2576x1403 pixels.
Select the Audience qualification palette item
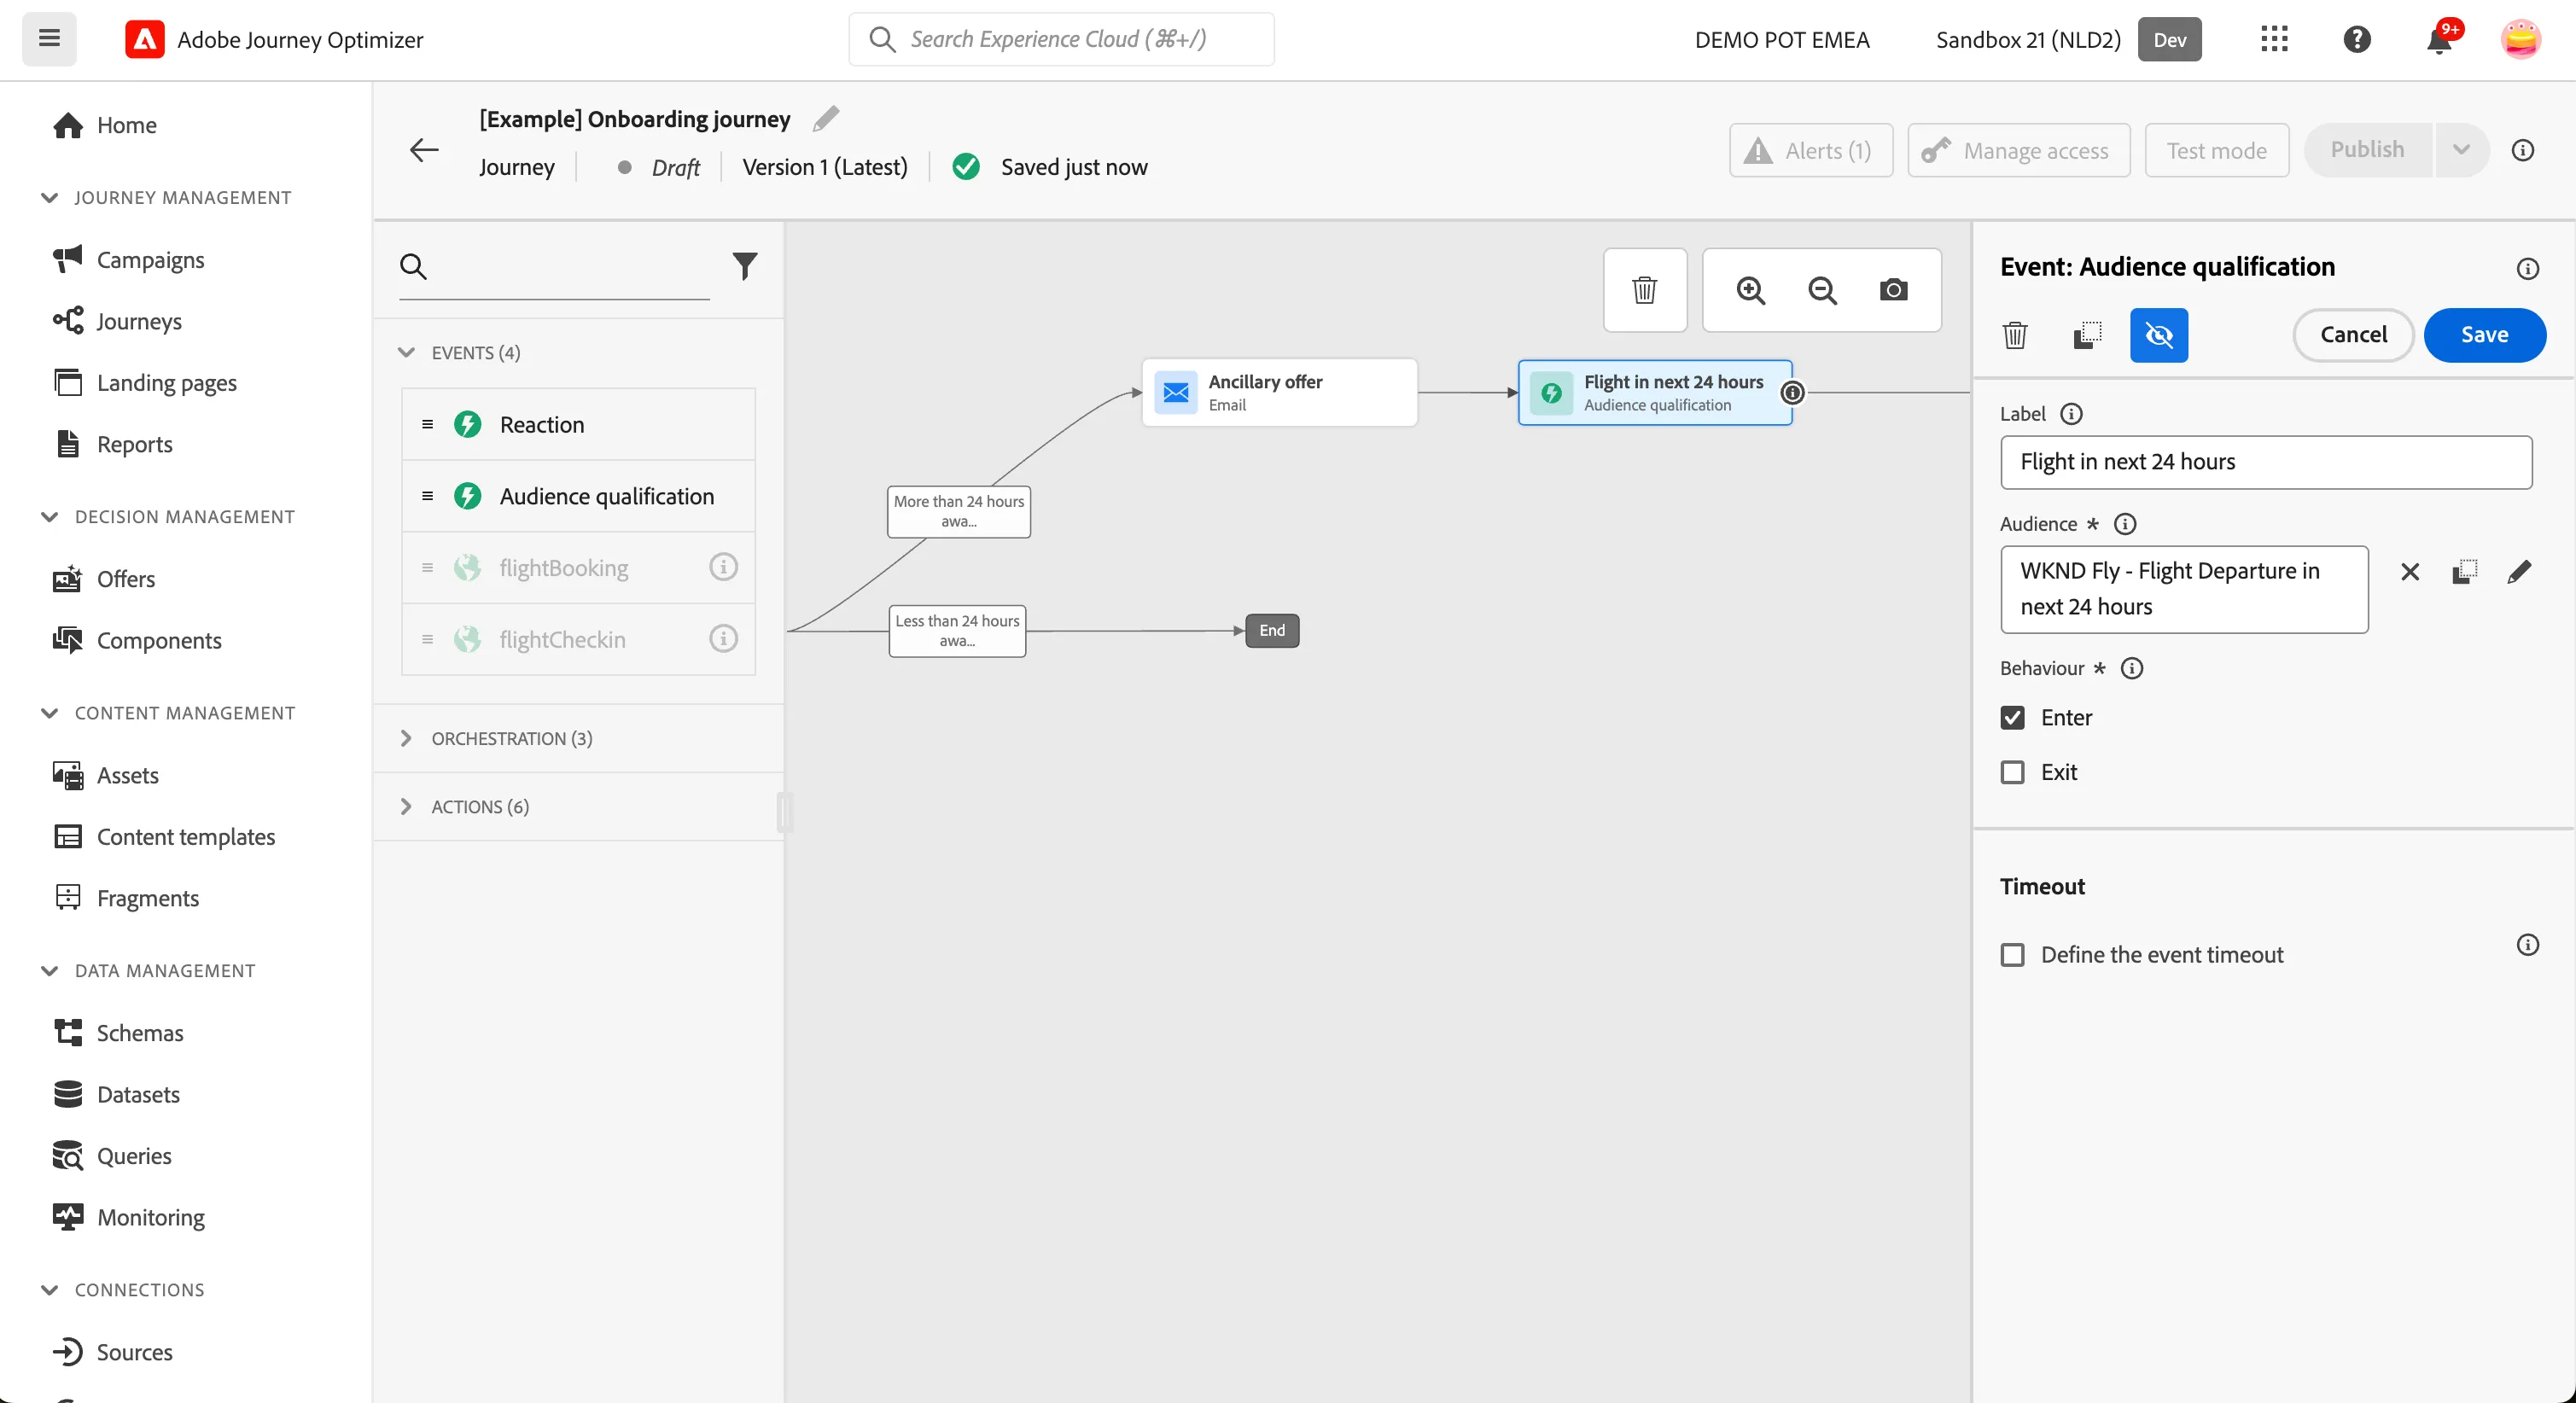[578, 496]
